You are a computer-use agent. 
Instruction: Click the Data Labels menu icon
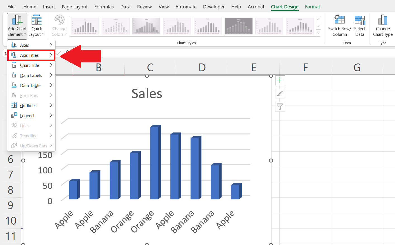click(14, 75)
